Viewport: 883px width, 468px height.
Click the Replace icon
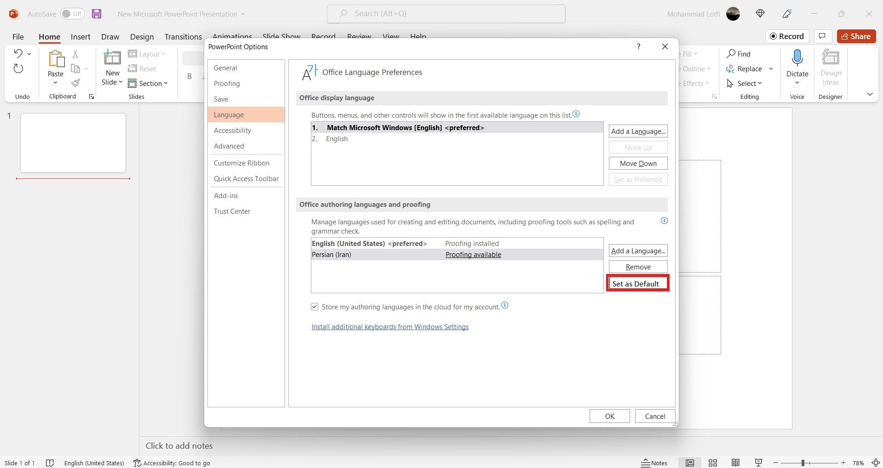[x=730, y=69]
